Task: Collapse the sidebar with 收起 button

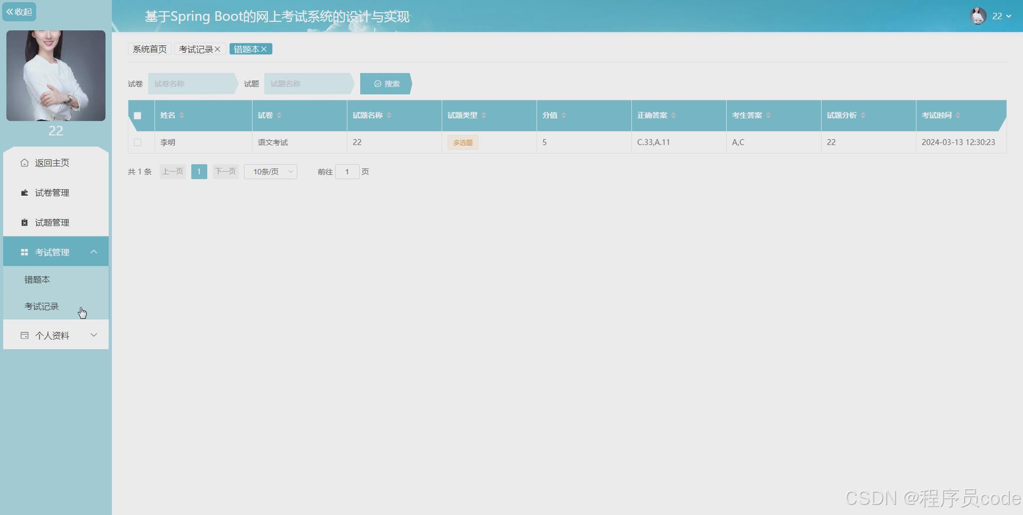Action: tap(19, 12)
